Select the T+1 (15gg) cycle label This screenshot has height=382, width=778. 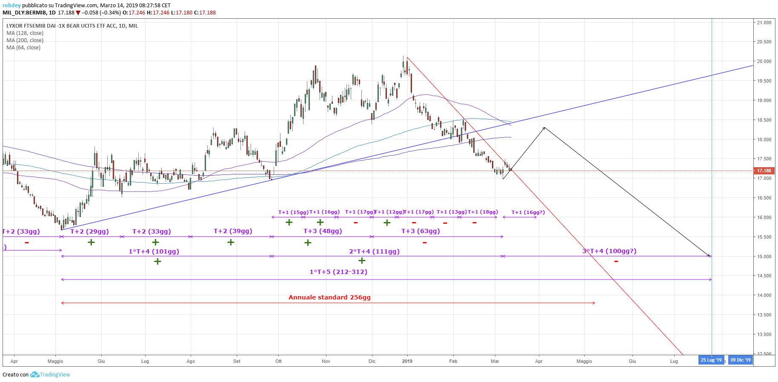click(293, 212)
